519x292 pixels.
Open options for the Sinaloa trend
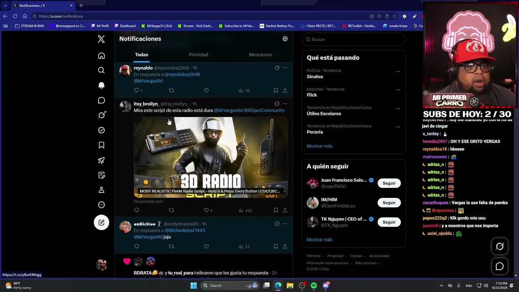pos(398,71)
